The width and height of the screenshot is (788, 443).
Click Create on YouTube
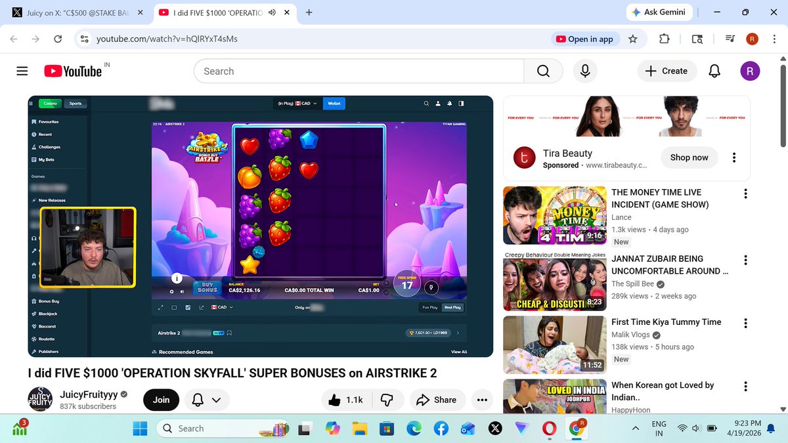click(667, 71)
